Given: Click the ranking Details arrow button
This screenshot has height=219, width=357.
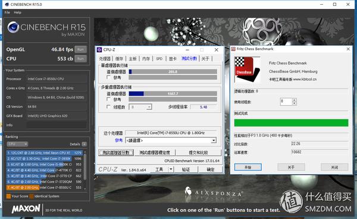Looking at the screenshot, I should (84, 144).
